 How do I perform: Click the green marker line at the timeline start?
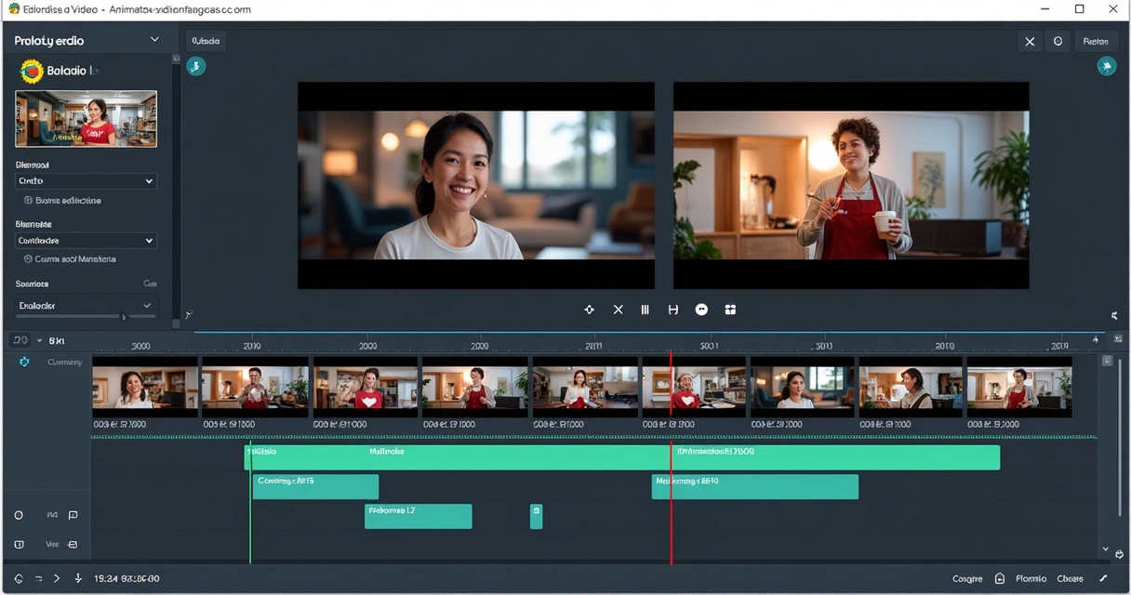[x=249, y=502]
